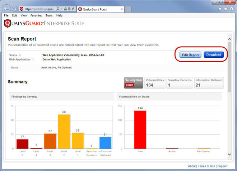Click the red New bar with 134
This screenshot has height=171, width=237.
pyautogui.click(x=140, y=130)
